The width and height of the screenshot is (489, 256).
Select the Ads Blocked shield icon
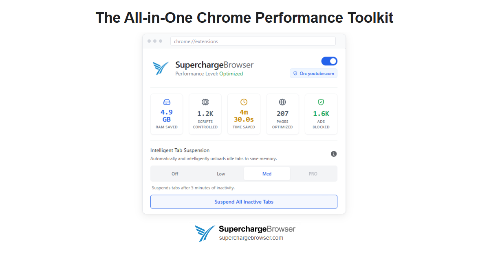(x=321, y=102)
